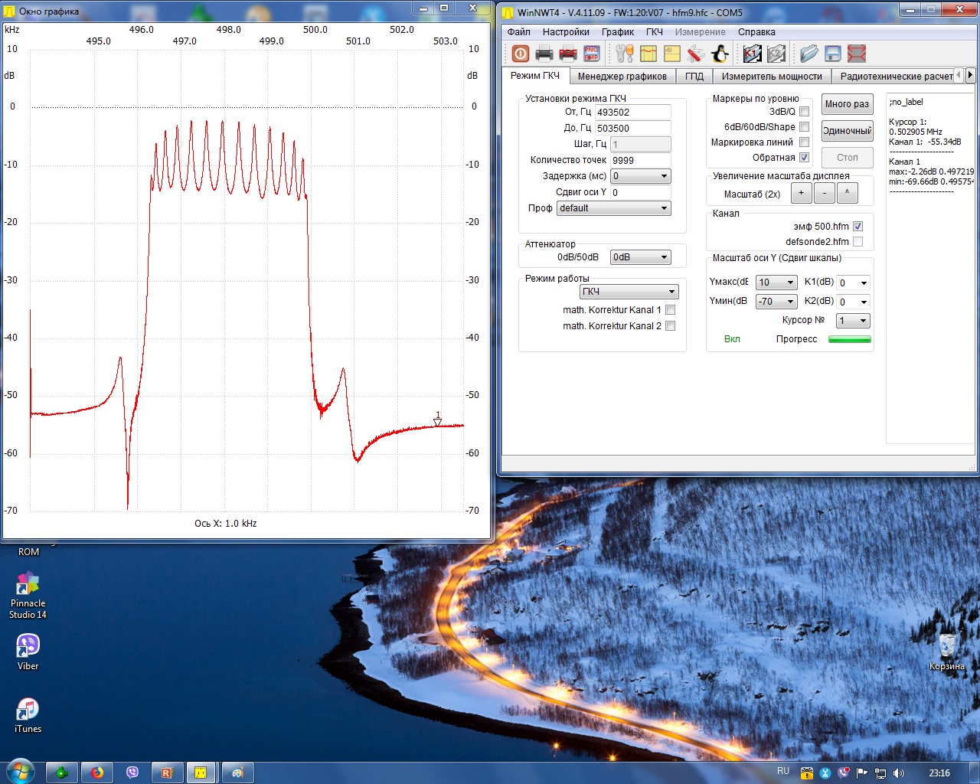Open the Курсор № dropdown
Viewport: 980px width, 784px height.
click(854, 321)
